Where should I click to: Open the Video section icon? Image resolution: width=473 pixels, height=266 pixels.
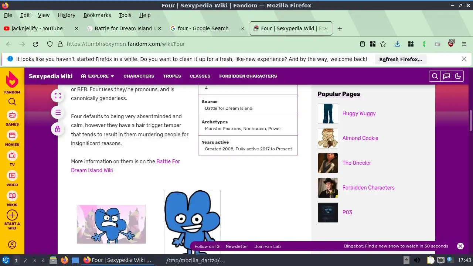[x=12, y=175]
